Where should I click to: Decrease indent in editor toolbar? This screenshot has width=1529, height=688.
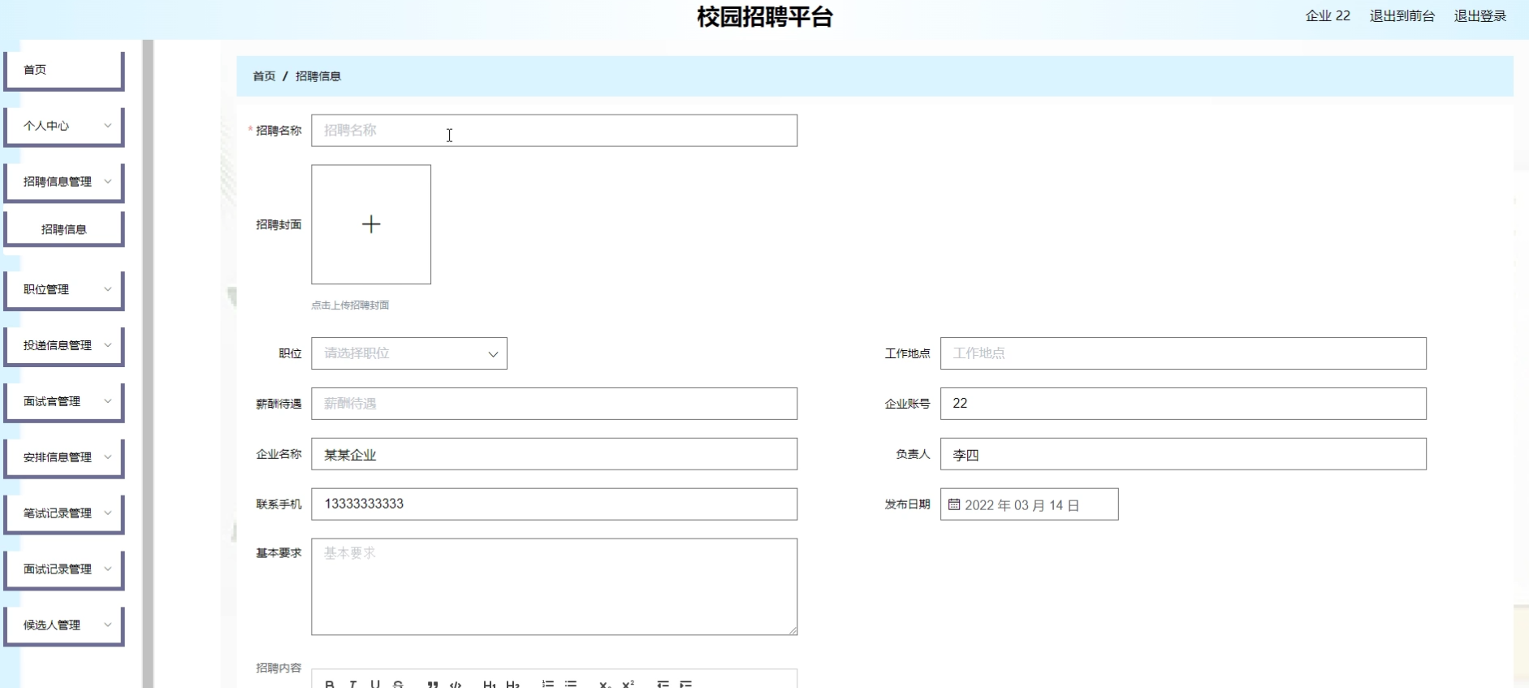coord(663,684)
